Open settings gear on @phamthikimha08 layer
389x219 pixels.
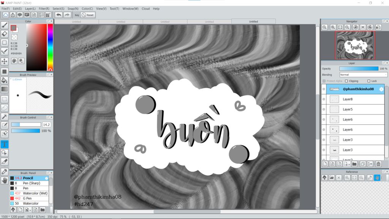pos(381,89)
